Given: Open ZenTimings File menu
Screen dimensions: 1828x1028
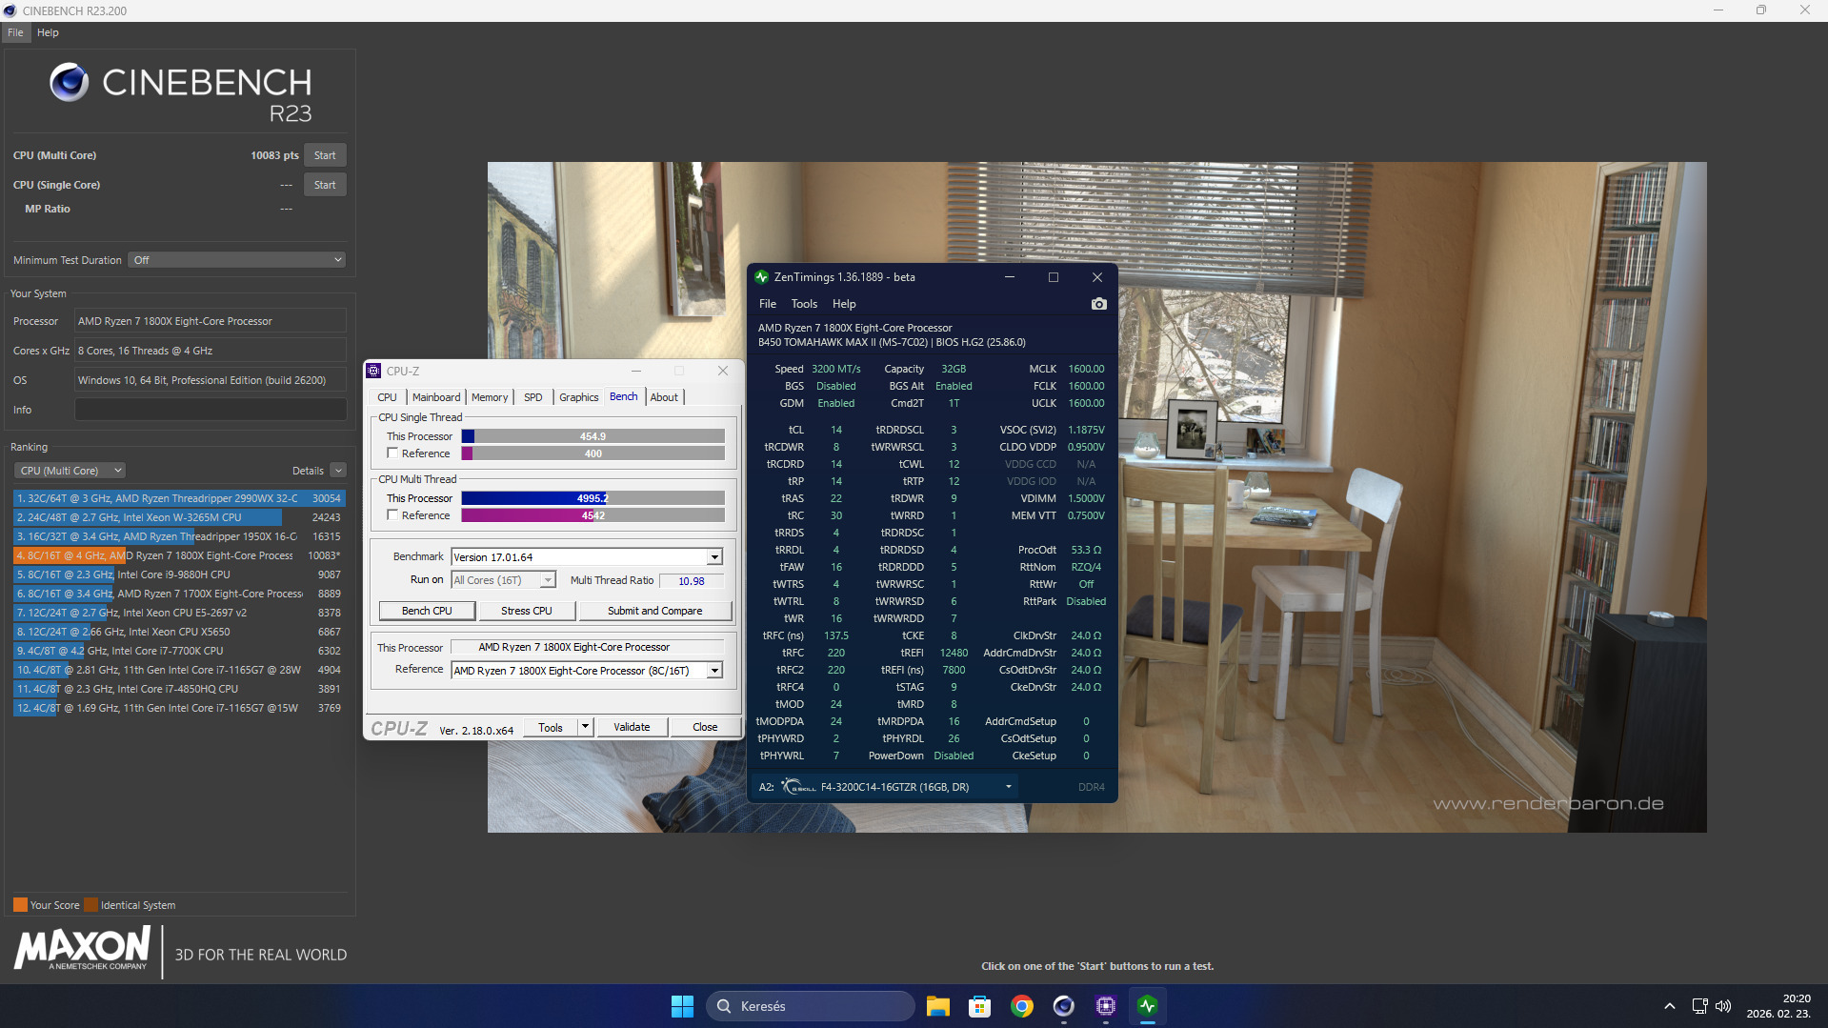Looking at the screenshot, I should (x=768, y=304).
